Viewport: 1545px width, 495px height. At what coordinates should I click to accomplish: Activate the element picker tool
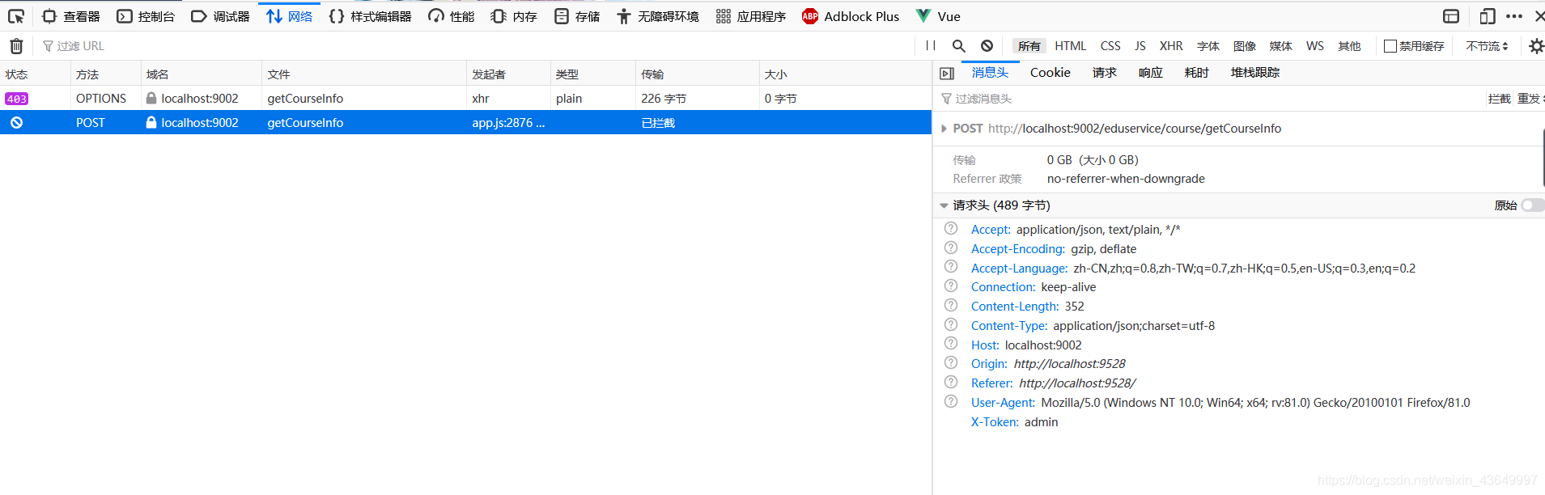16,16
